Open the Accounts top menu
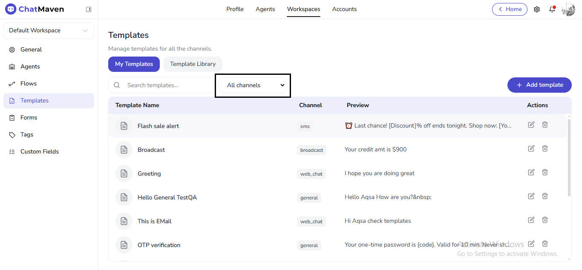 tap(344, 9)
